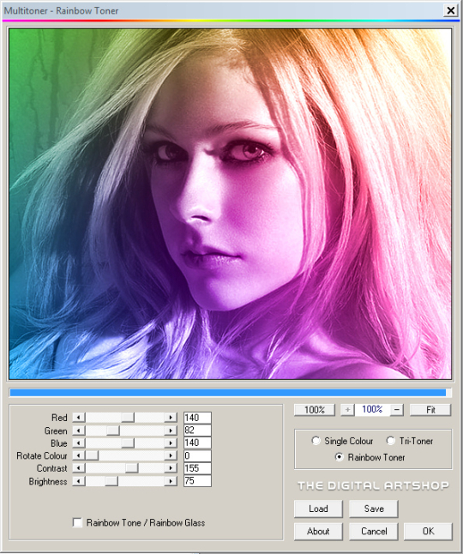
Task: Cancel the Multitoner dialog
Action: point(374,531)
